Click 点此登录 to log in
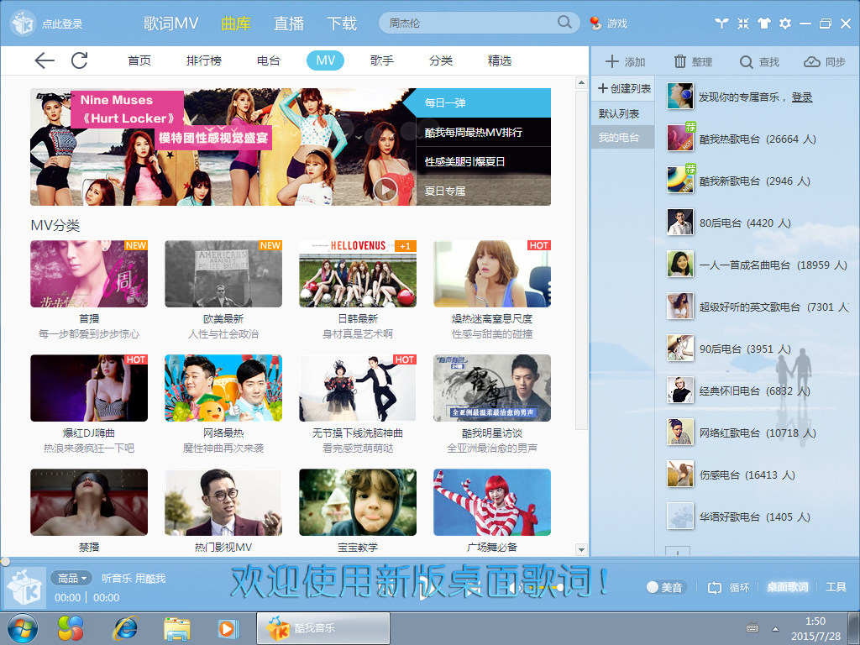Image resolution: width=860 pixels, height=645 pixels. pyautogui.click(x=62, y=24)
